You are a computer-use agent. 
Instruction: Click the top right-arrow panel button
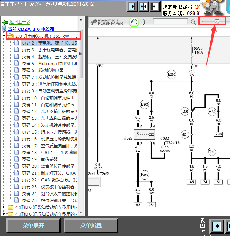tap(132, 6)
